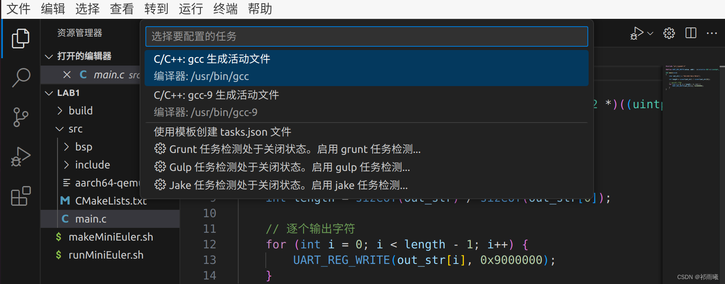Enable Jake task detection entry

click(x=366, y=185)
